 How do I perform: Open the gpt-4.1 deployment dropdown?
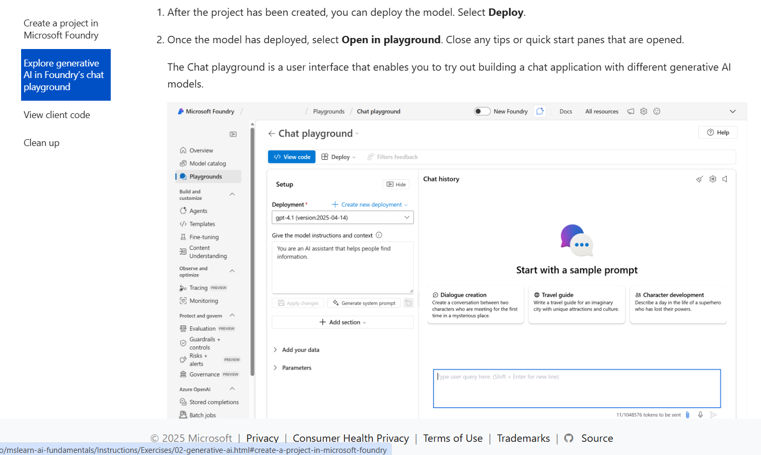tap(343, 218)
